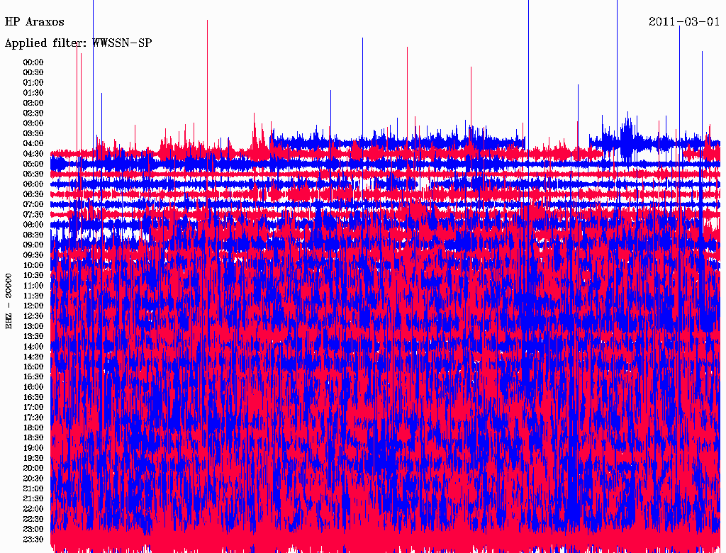Select the 18:00 time label
The width and height of the screenshot is (726, 553).
coord(33,428)
